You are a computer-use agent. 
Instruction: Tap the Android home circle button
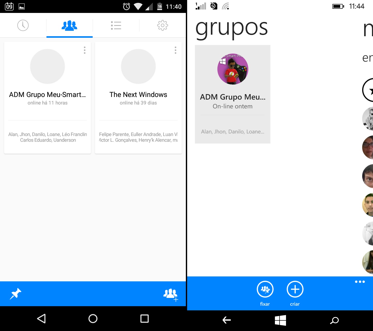(93, 319)
